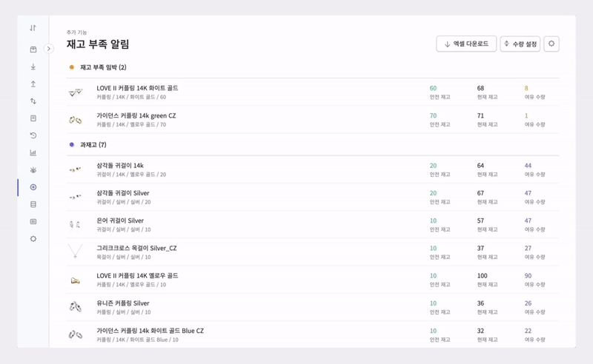
Task: Click the document list sidebar icon
Action: pyautogui.click(x=33, y=118)
